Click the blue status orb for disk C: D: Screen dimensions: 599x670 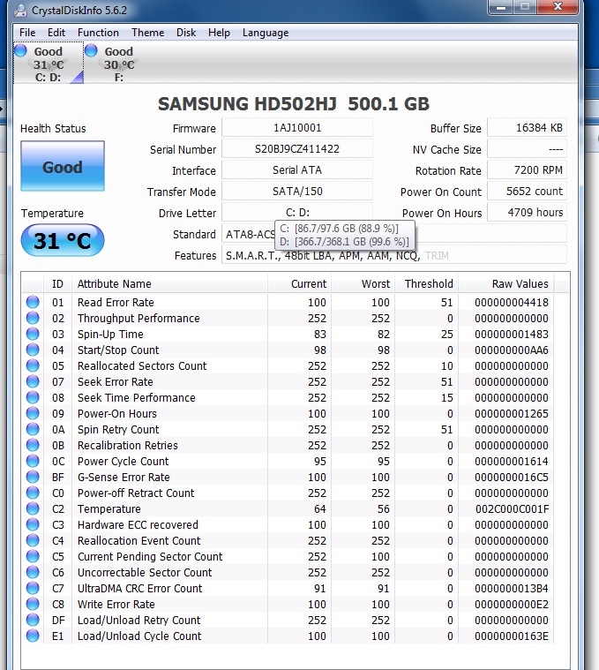tap(20, 51)
